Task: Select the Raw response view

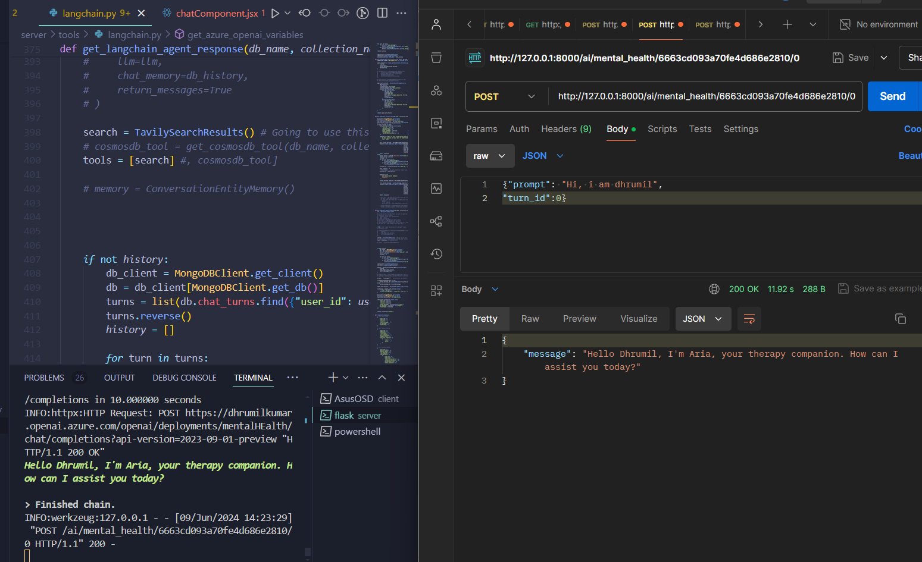Action: pyautogui.click(x=530, y=319)
